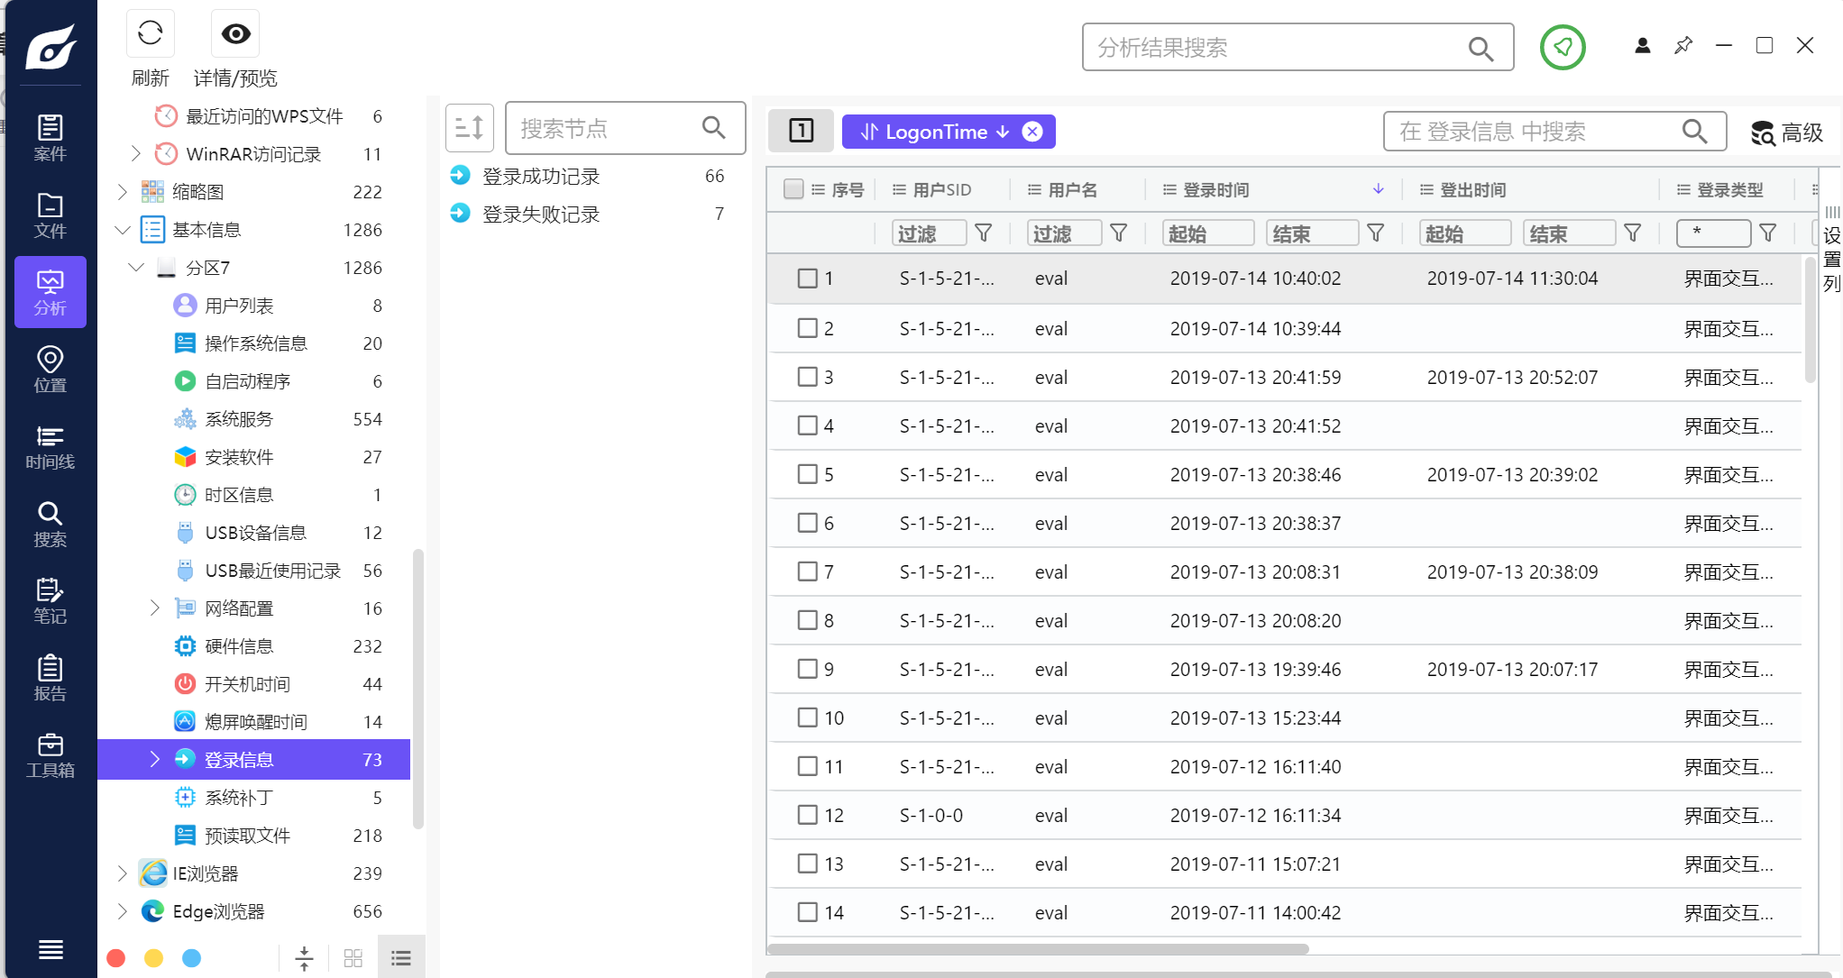Expand the IE浏览器 tree node
The height and width of the screenshot is (978, 1843).
[x=123, y=873]
